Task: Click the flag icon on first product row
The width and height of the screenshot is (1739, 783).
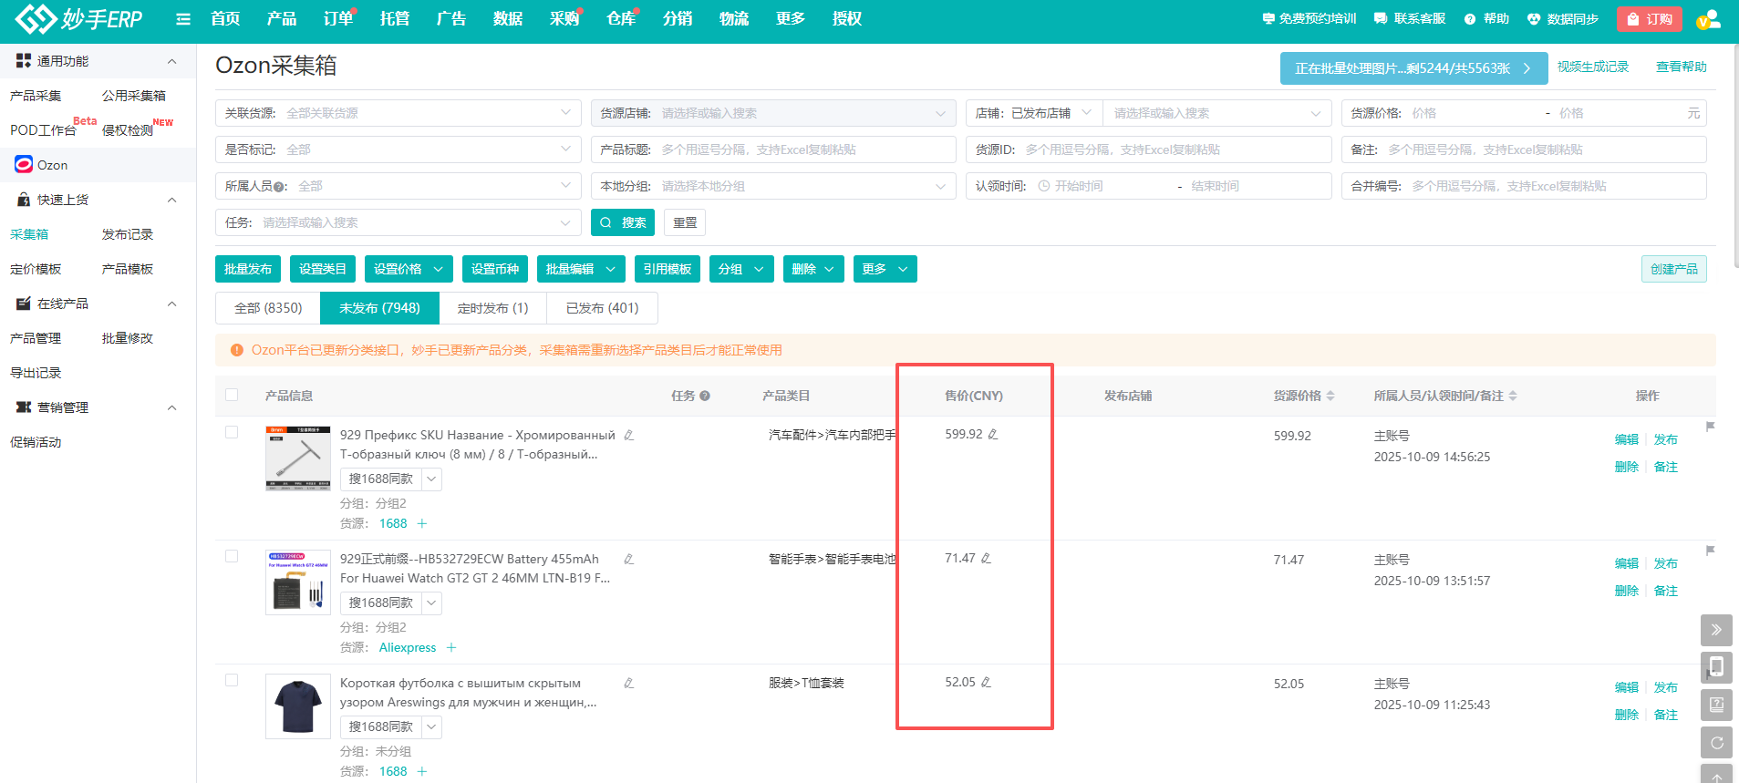Action: coord(1710,427)
